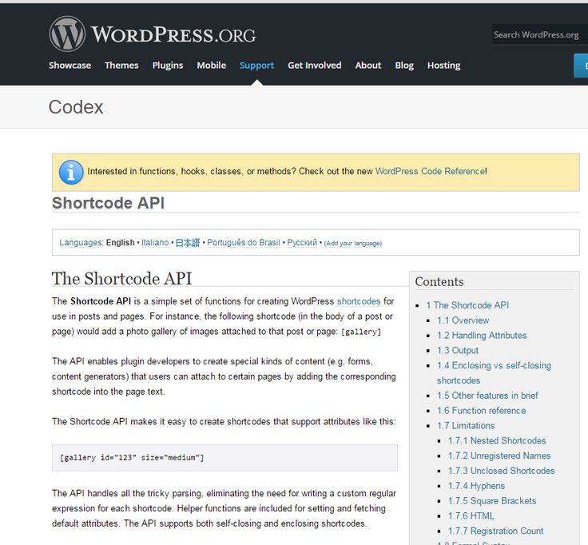Open the Themes menu item
Image resolution: width=588 pixels, height=545 pixels.
point(121,66)
